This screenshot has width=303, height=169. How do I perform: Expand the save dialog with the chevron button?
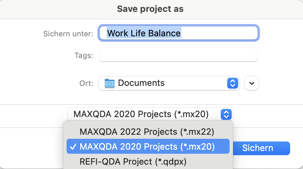coord(251,83)
